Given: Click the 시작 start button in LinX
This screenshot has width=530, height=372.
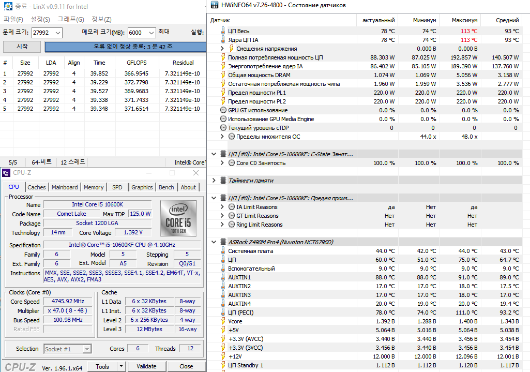Looking at the screenshot, I should [22, 47].
